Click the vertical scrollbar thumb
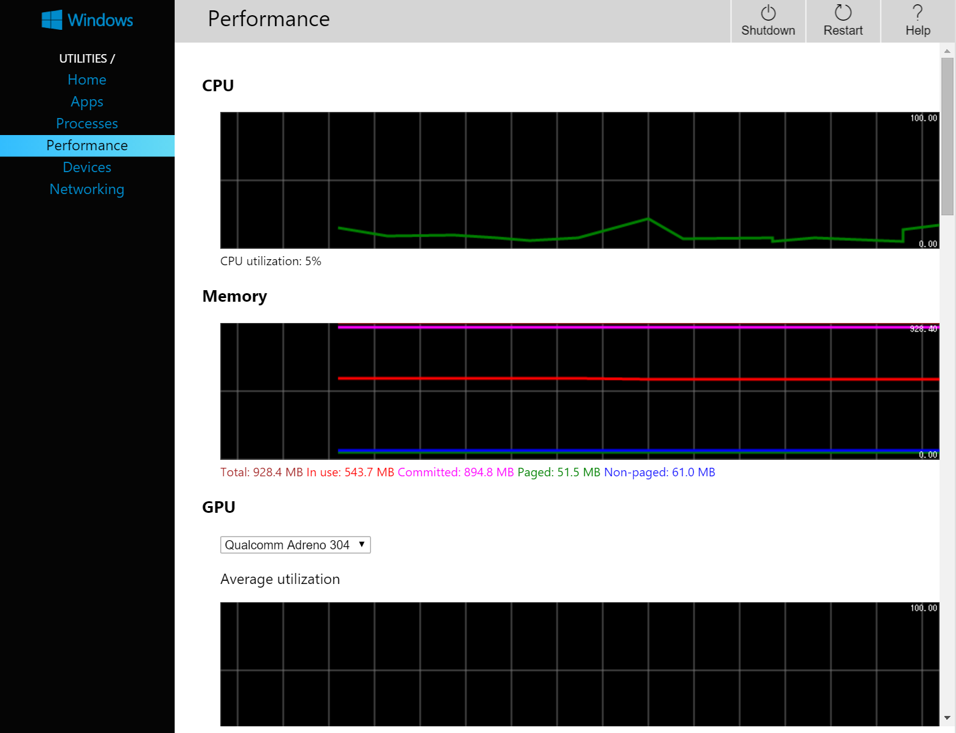956x733 pixels. [x=947, y=136]
